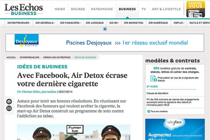Image resolution: width=210 pixels, height=140 pixels.
Task: Click author Florian Dèbes' name
Action: tap(37, 92)
